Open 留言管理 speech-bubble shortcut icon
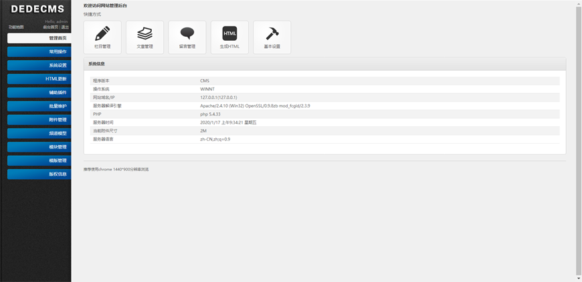The width and height of the screenshot is (582, 282). 187,37
